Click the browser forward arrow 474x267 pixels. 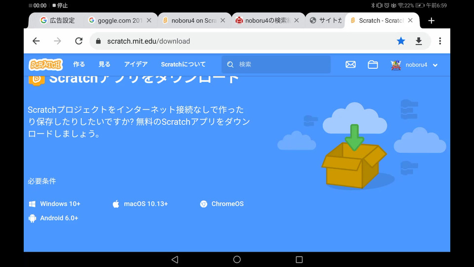point(57,41)
